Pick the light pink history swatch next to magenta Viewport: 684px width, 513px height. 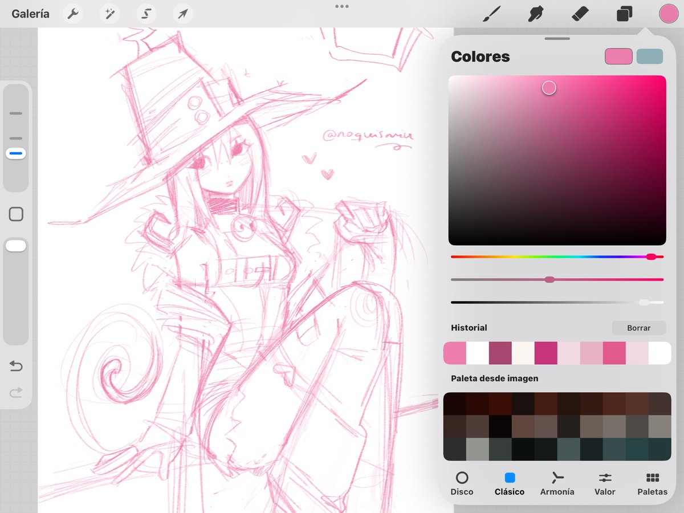[x=569, y=353]
